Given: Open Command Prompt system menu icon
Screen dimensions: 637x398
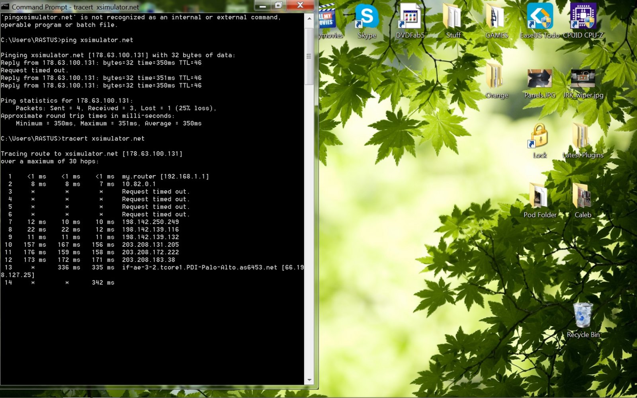Looking at the screenshot, I should point(5,7).
